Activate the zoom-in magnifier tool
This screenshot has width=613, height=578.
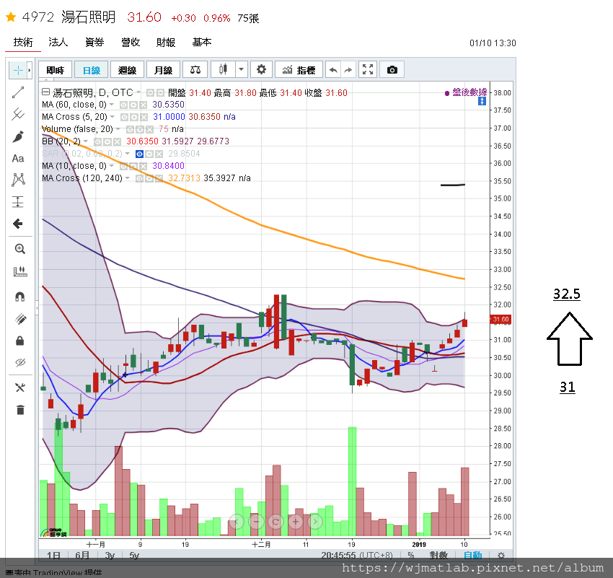click(20, 249)
